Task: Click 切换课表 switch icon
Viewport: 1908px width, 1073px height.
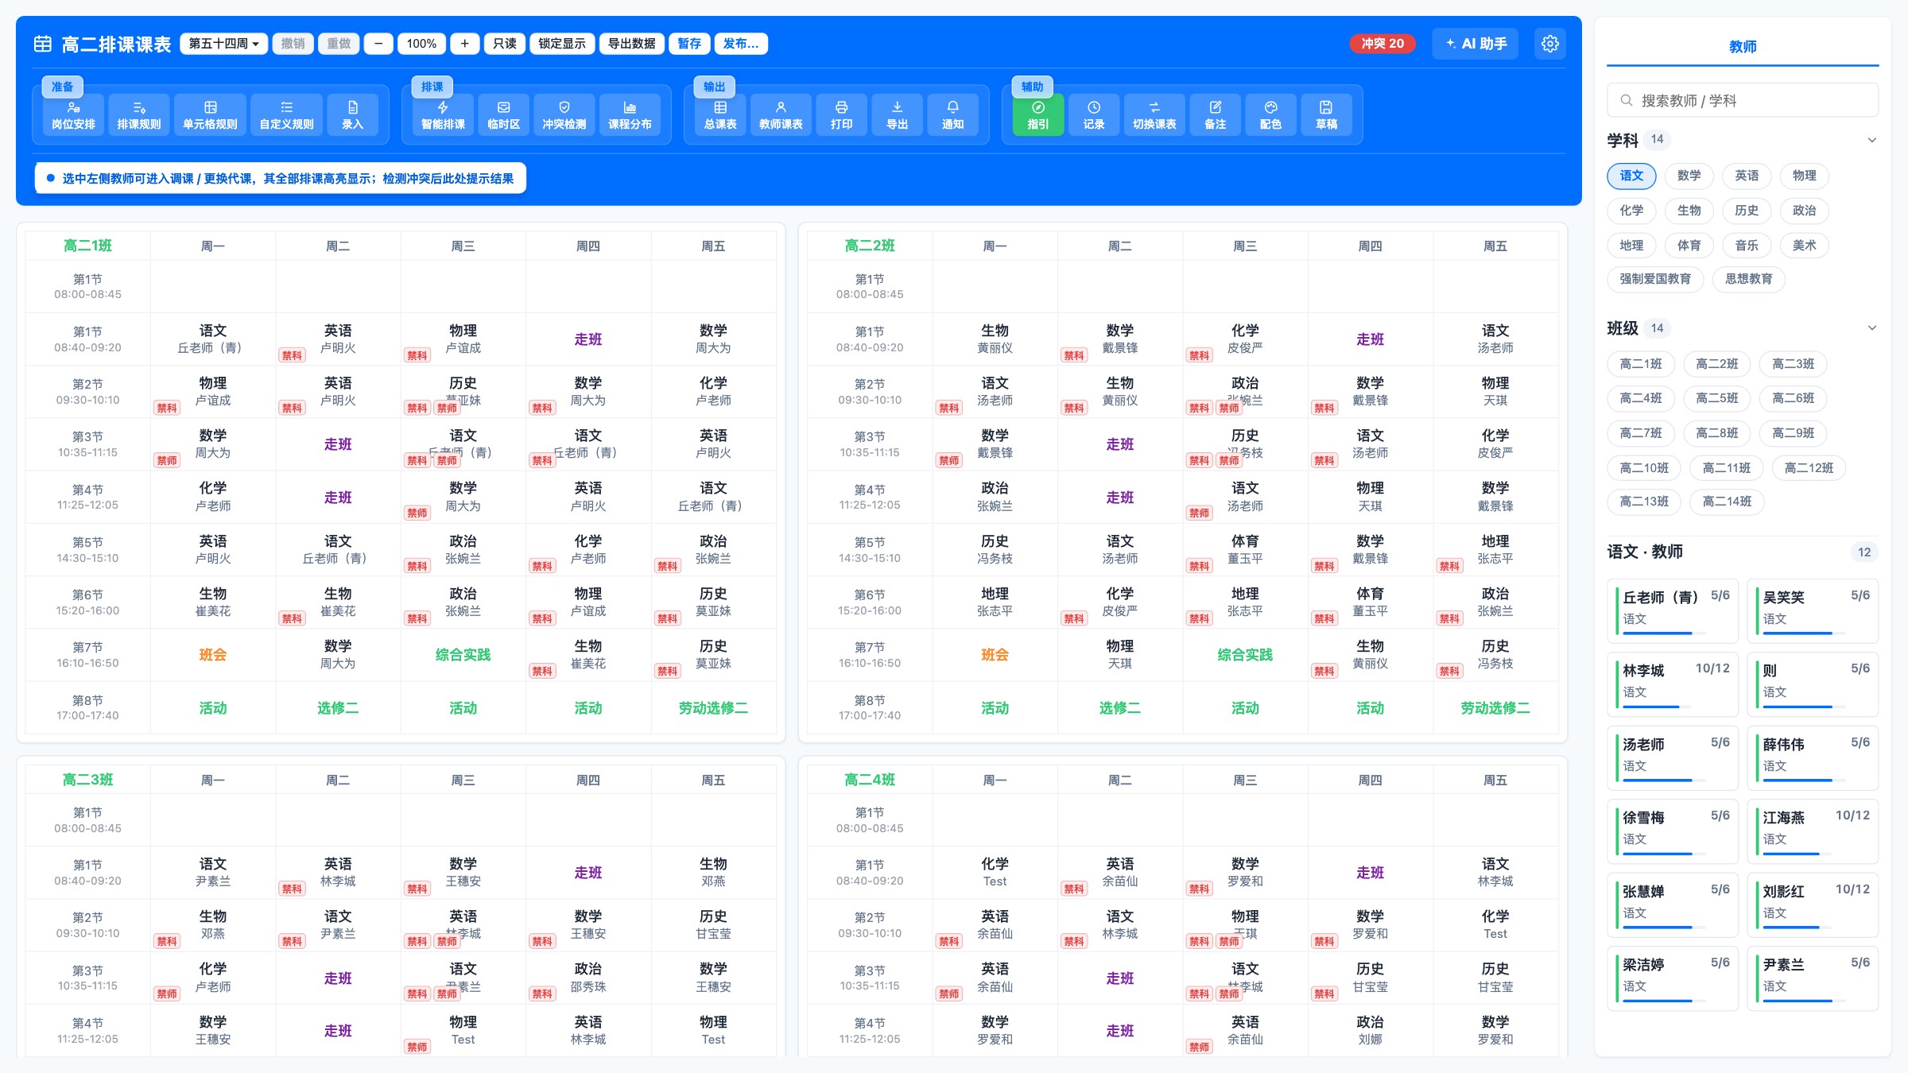Action: (x=1154, y=115)
